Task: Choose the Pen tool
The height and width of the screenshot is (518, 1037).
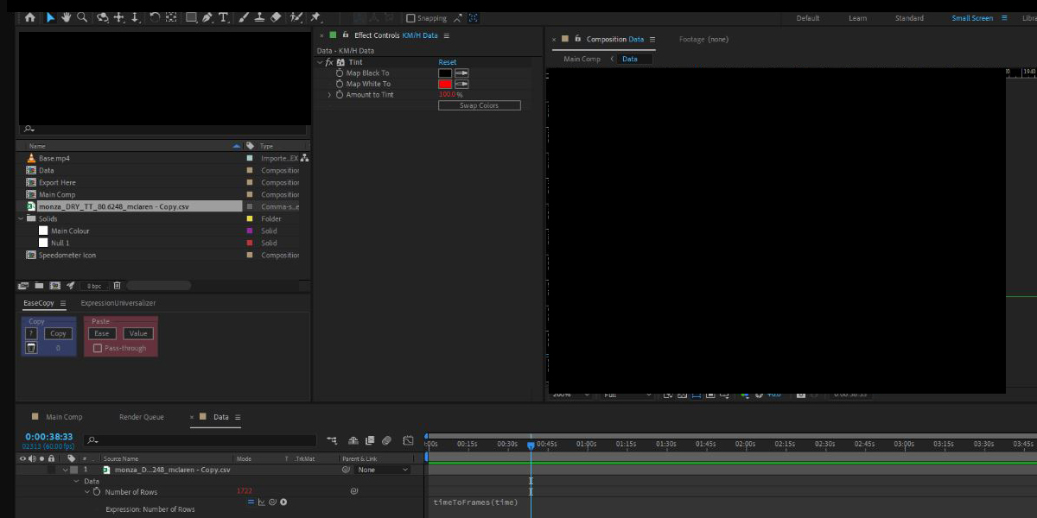Action: (207, 17)
